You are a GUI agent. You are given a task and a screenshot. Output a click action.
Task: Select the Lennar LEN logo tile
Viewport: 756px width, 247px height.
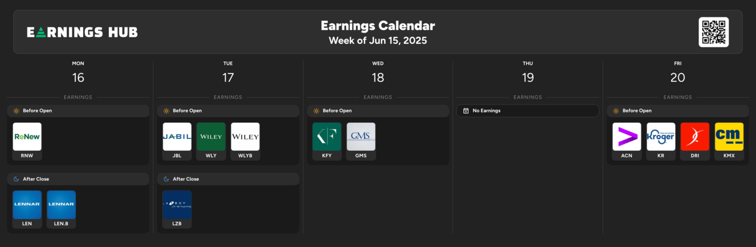(27, 205)
